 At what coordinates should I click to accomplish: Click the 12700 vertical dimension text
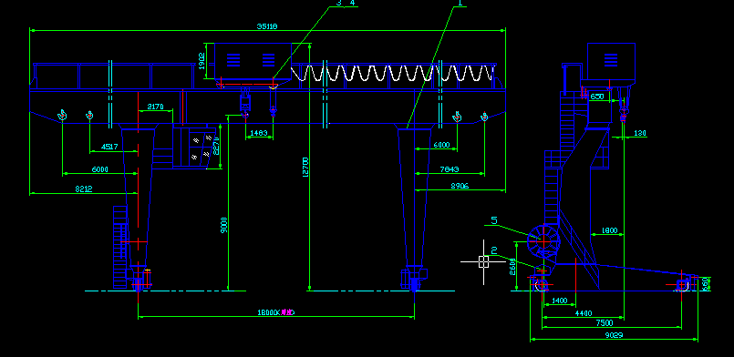click(305, 167)
